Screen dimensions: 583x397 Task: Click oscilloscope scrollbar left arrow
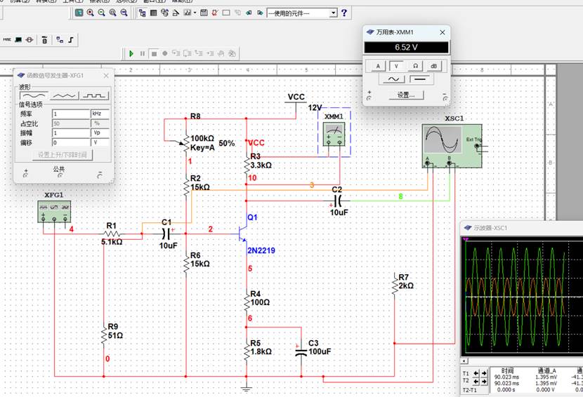point(464,361)
